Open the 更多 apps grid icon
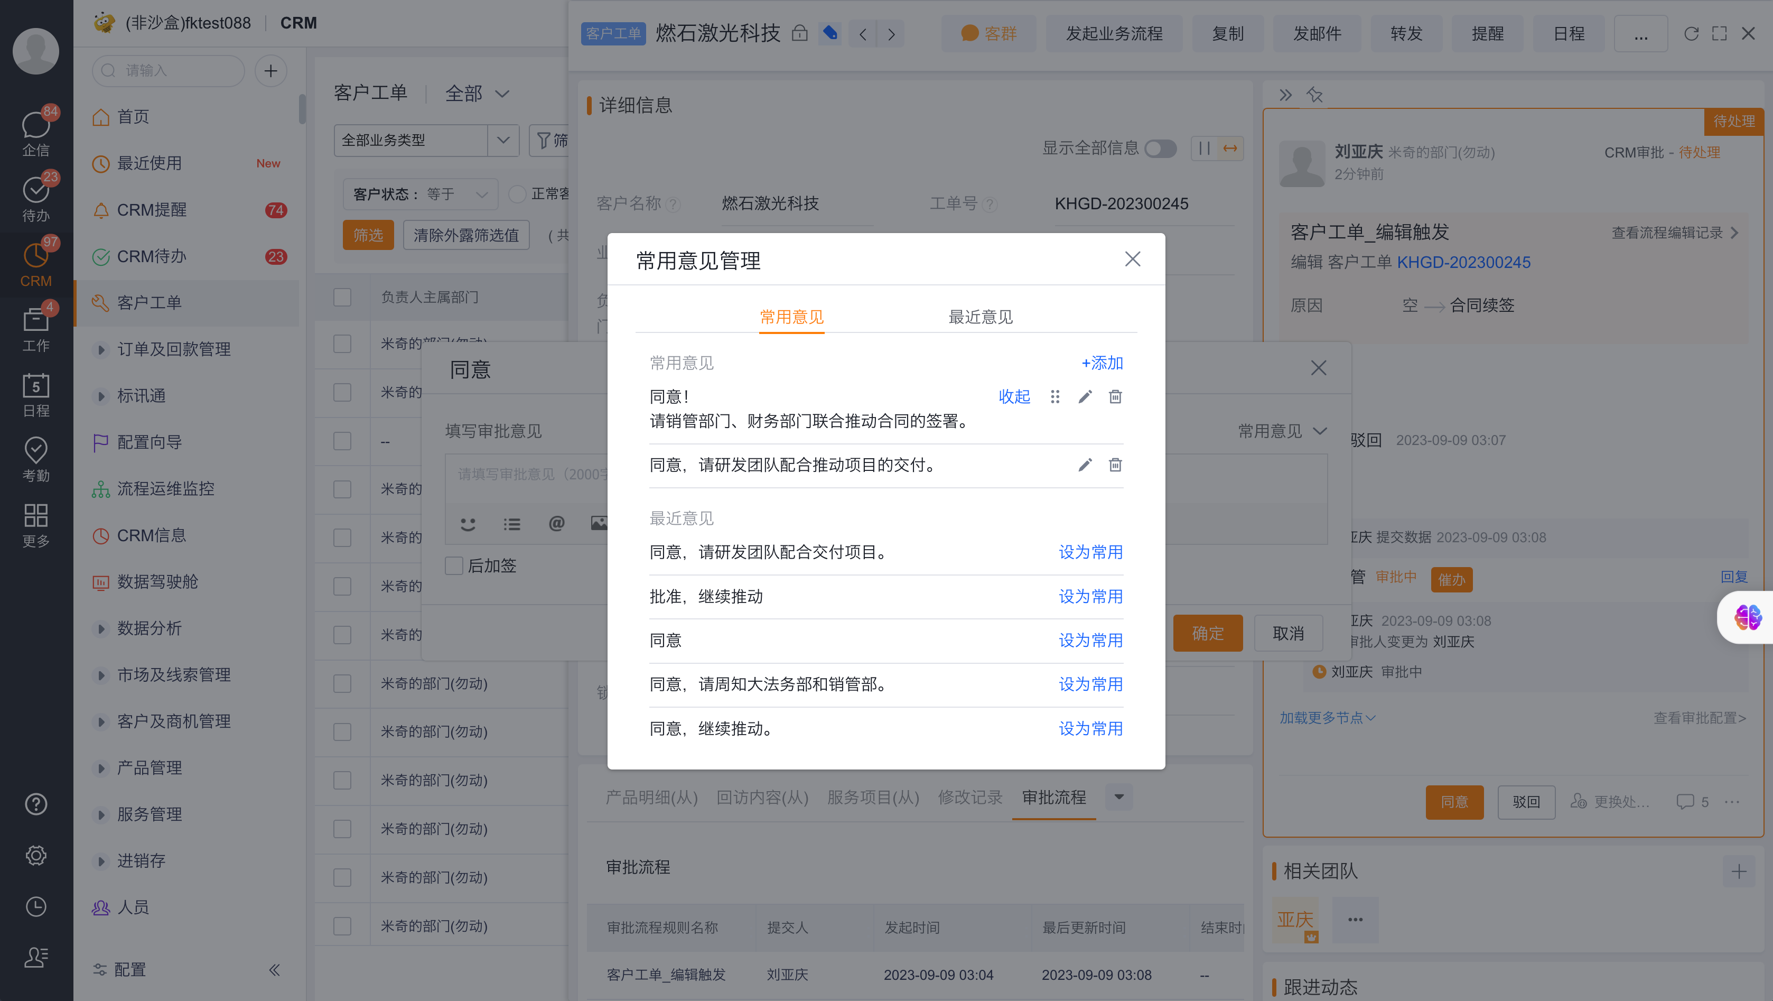 (x=36, y=525)
